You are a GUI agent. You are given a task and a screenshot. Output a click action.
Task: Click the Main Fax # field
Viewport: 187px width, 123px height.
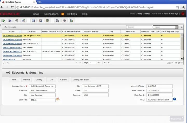(x=159, y=95)
